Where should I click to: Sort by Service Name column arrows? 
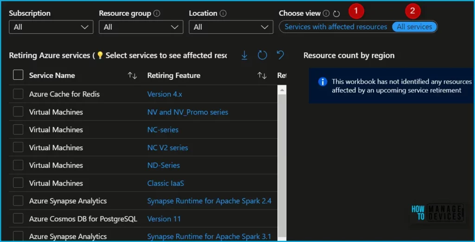tap(132, 76)
